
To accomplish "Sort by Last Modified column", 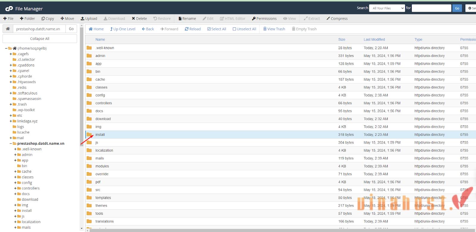I will click(374, 39).
